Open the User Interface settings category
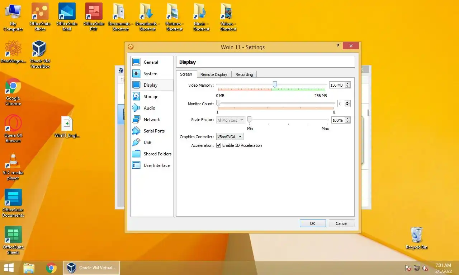Image resolution: width=459 pixels, height=275 pixels. pos(152,165)
